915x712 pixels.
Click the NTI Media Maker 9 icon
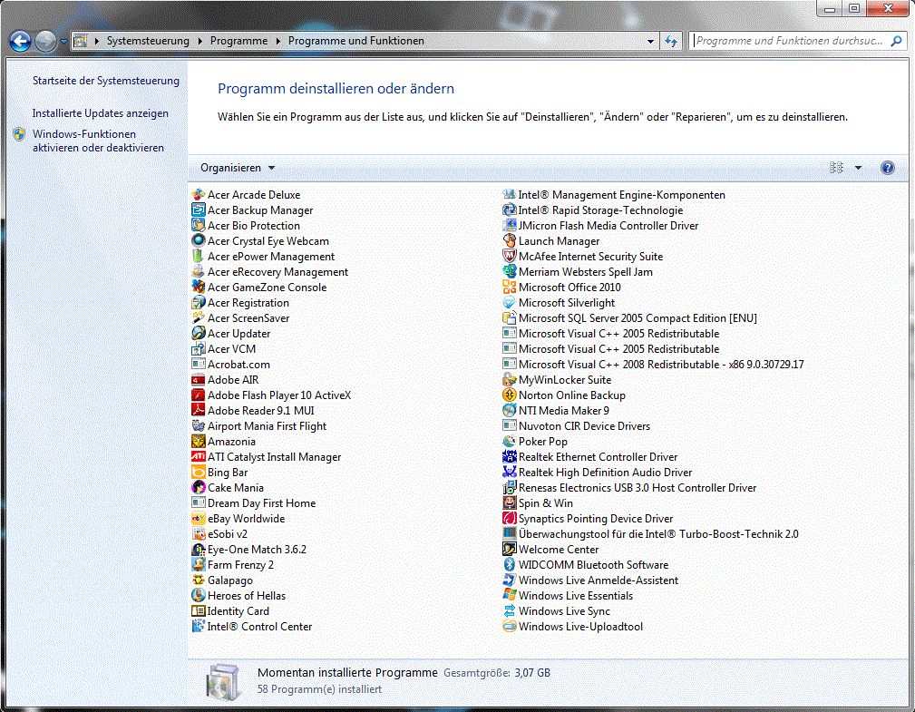pos(510,411)
